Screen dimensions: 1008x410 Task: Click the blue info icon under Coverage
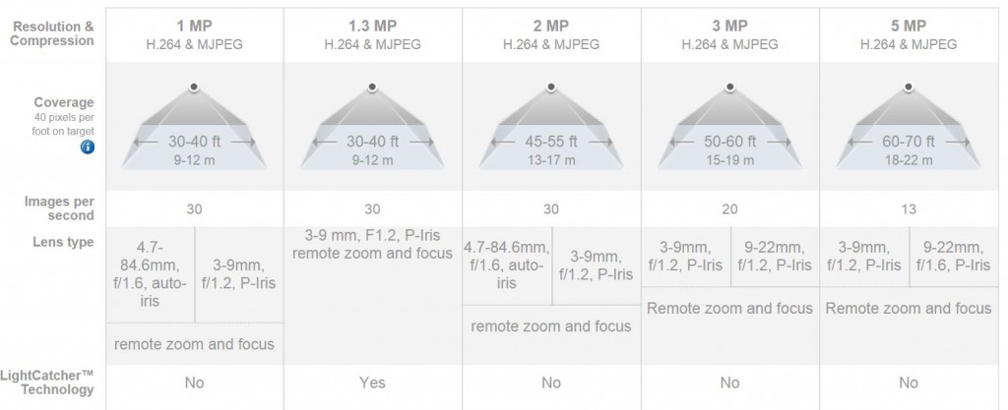click(x=88, y=146)
